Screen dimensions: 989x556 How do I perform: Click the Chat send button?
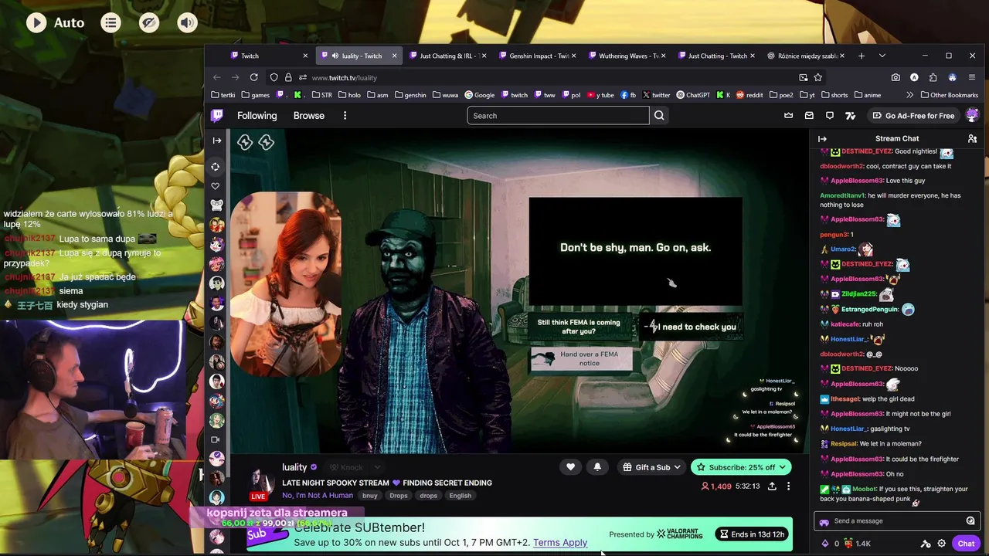[x=966, y=544]
